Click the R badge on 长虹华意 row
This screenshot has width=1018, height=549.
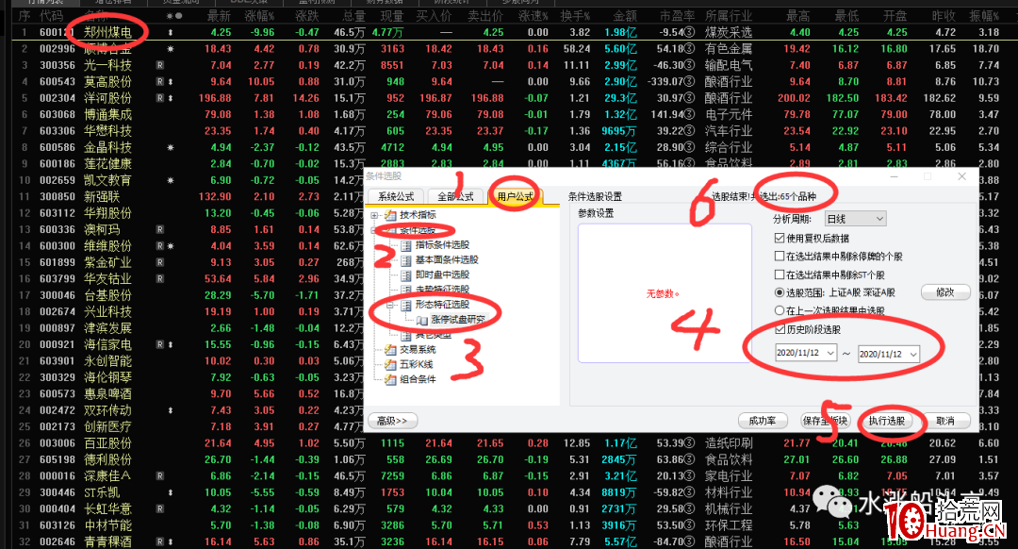click(x=159, y=508)
